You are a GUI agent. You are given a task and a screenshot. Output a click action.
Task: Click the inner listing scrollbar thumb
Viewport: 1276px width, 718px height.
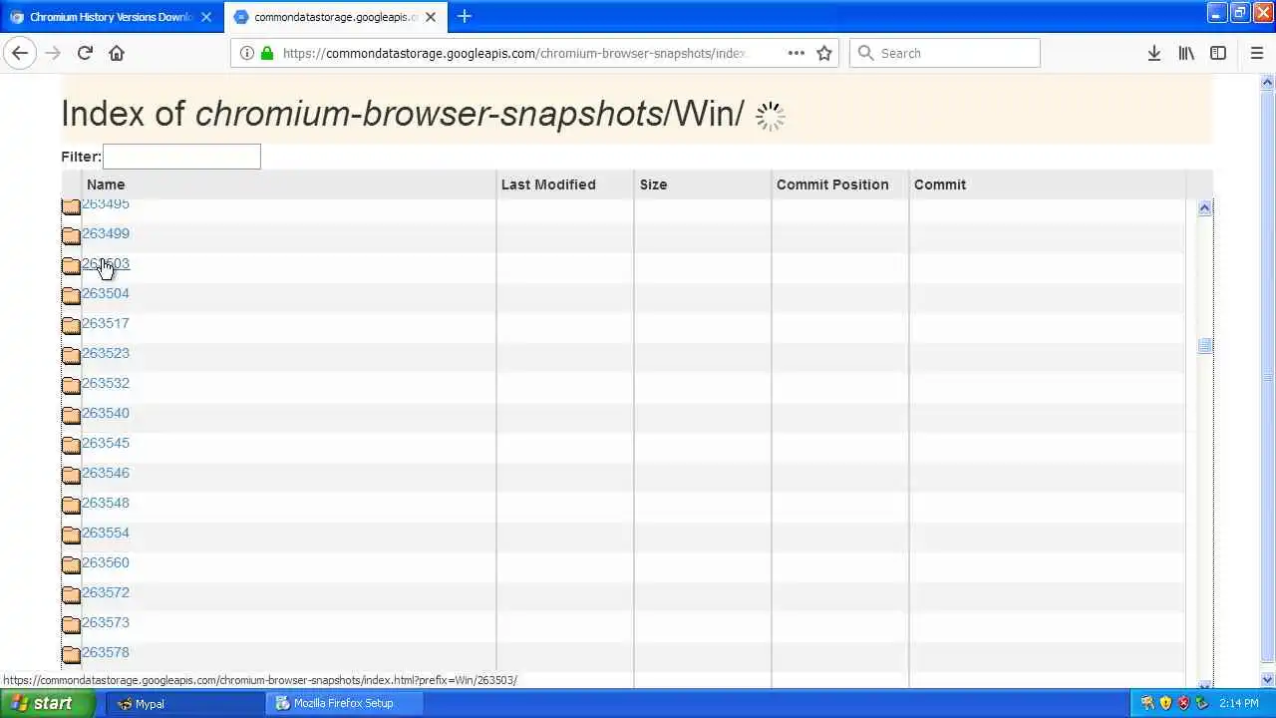(x=1204, y=346)
